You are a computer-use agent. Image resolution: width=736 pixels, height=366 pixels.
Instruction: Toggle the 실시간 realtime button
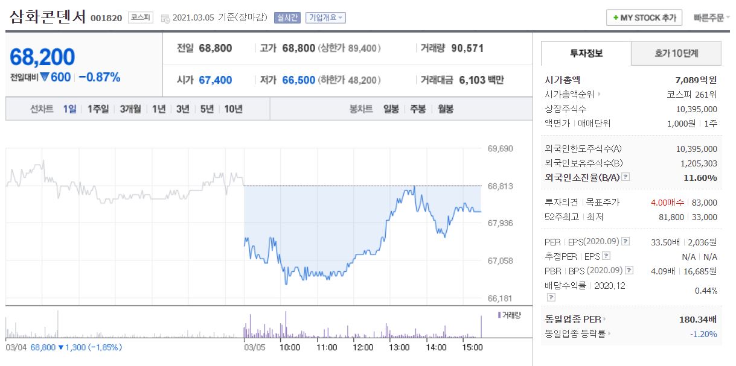tap(287, 17)
